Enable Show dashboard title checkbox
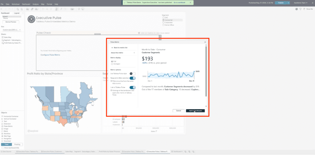Viewport: 315px width, 155px height. [x=2, y=148]
